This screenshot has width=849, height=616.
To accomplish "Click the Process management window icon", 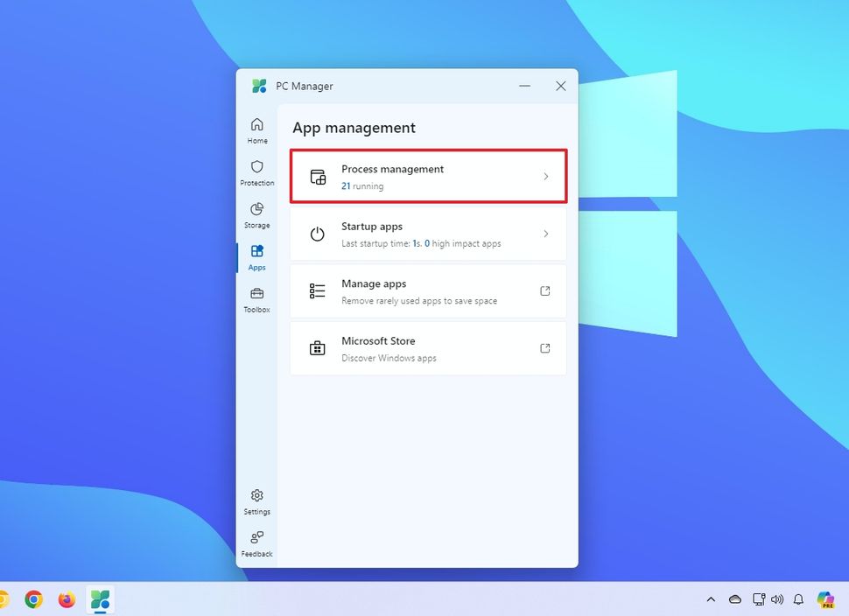I will pos(317,175).
